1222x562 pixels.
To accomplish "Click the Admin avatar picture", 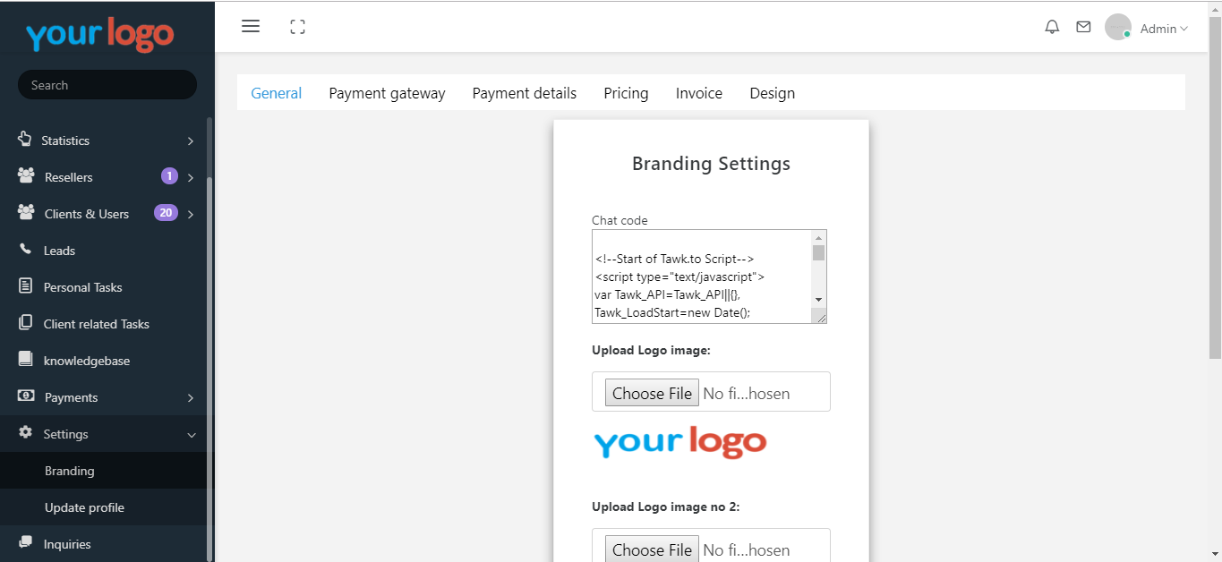I will (1117, 27).
